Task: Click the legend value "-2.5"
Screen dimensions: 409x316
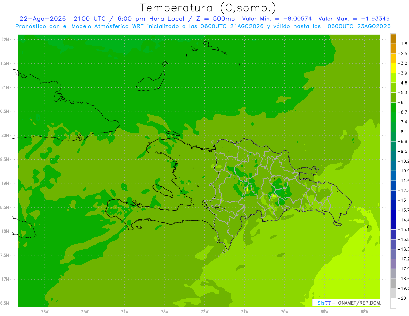Action: [x=403, y=54]
